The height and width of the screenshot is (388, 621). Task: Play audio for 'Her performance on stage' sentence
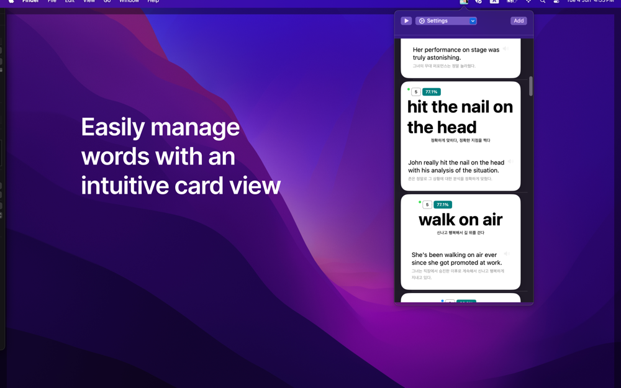pyautogui.click(x=505, y=48)
